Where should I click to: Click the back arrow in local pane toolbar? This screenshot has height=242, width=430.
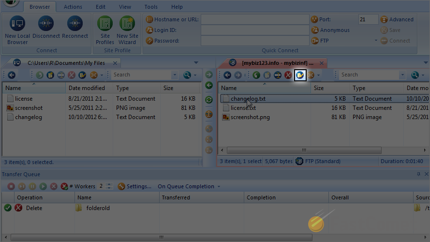coord(12,75)
